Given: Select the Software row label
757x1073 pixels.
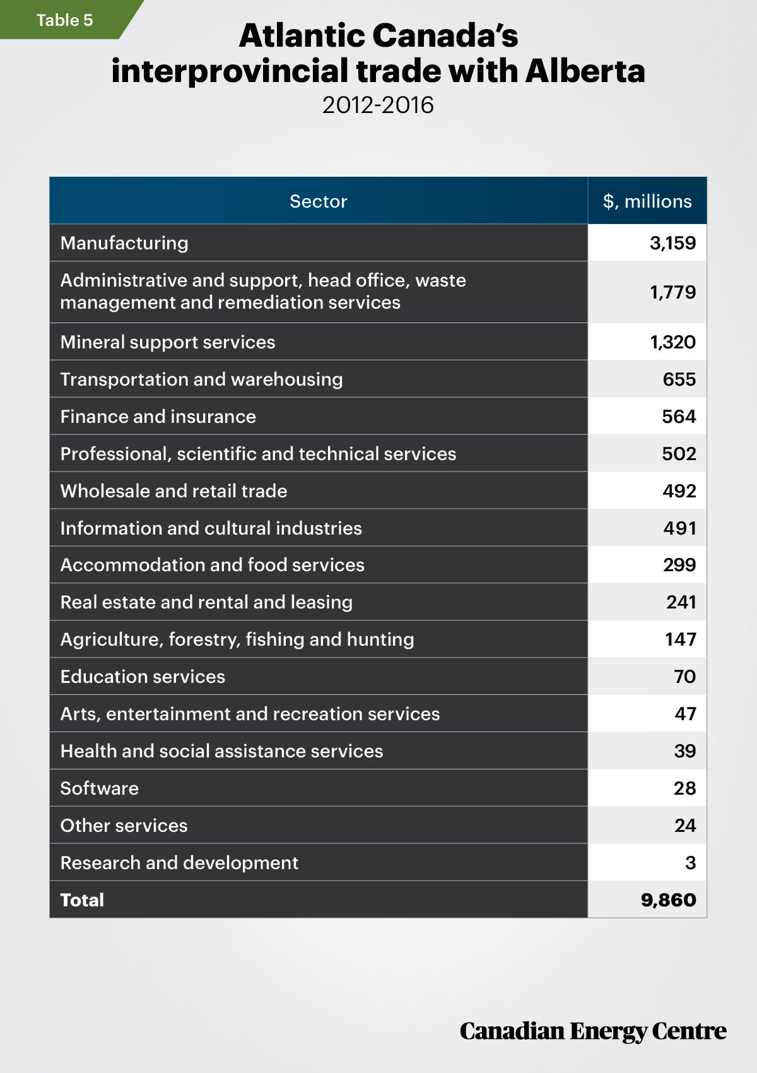Looking at the screenshot, I should pyautogui.click(x=100, y=788).
